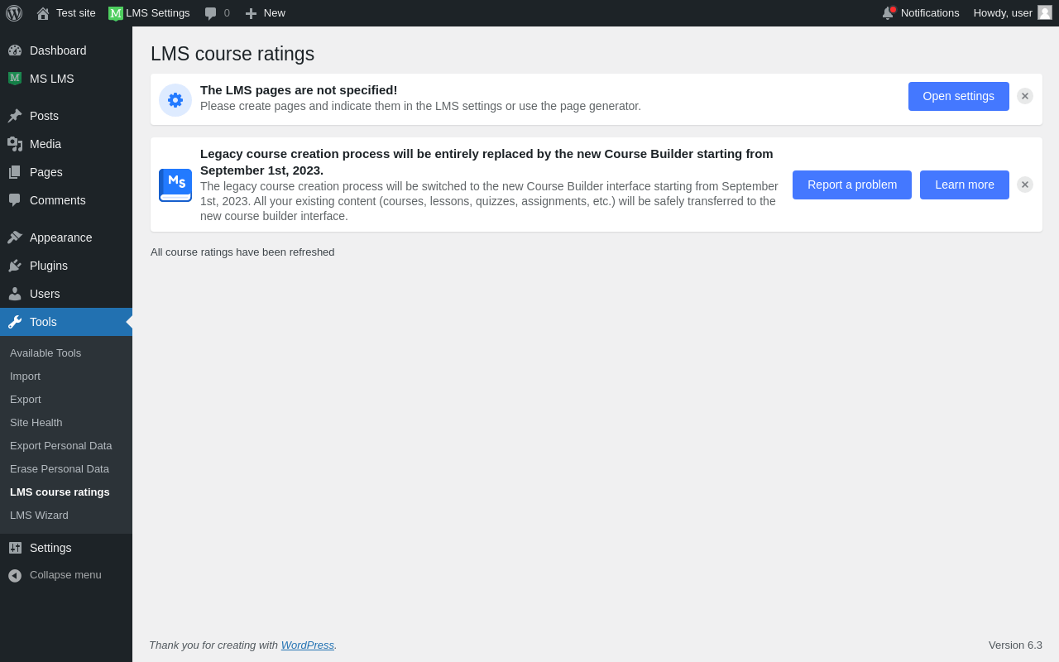1059x662 pixels.
Task: Click the WordPress logo icon
Action: click(x=14, y=13)
